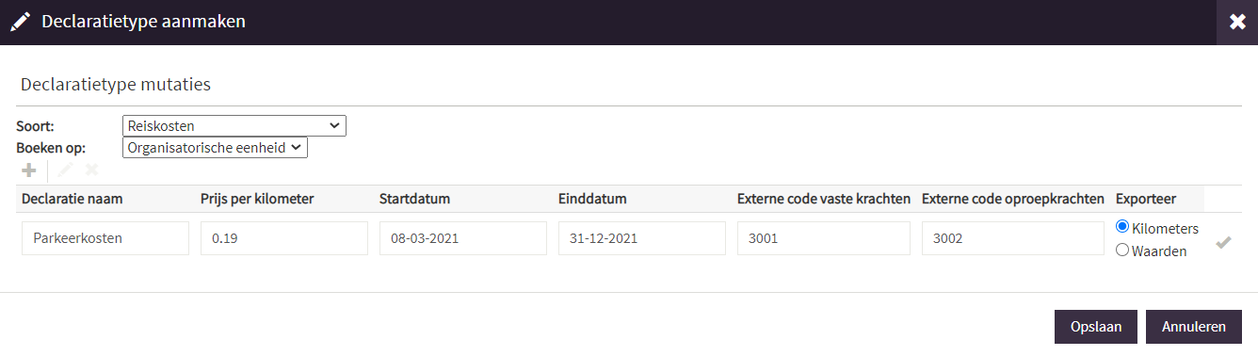Click Externe code oproepkrachten field 3002
The image size is (1258, 356).
click(x=1013, y=238)
